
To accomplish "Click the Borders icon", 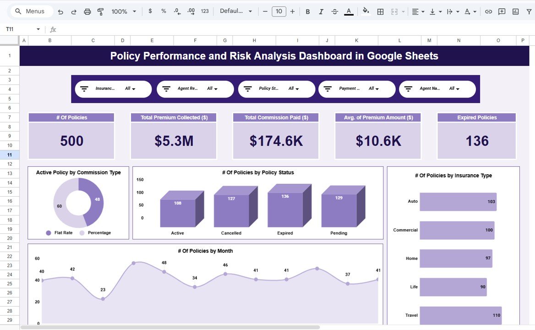I will (380, 11).
